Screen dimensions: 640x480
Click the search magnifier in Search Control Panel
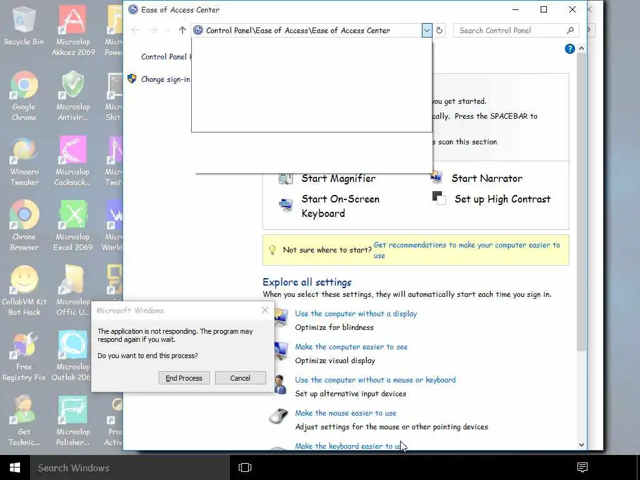(570, 30)
